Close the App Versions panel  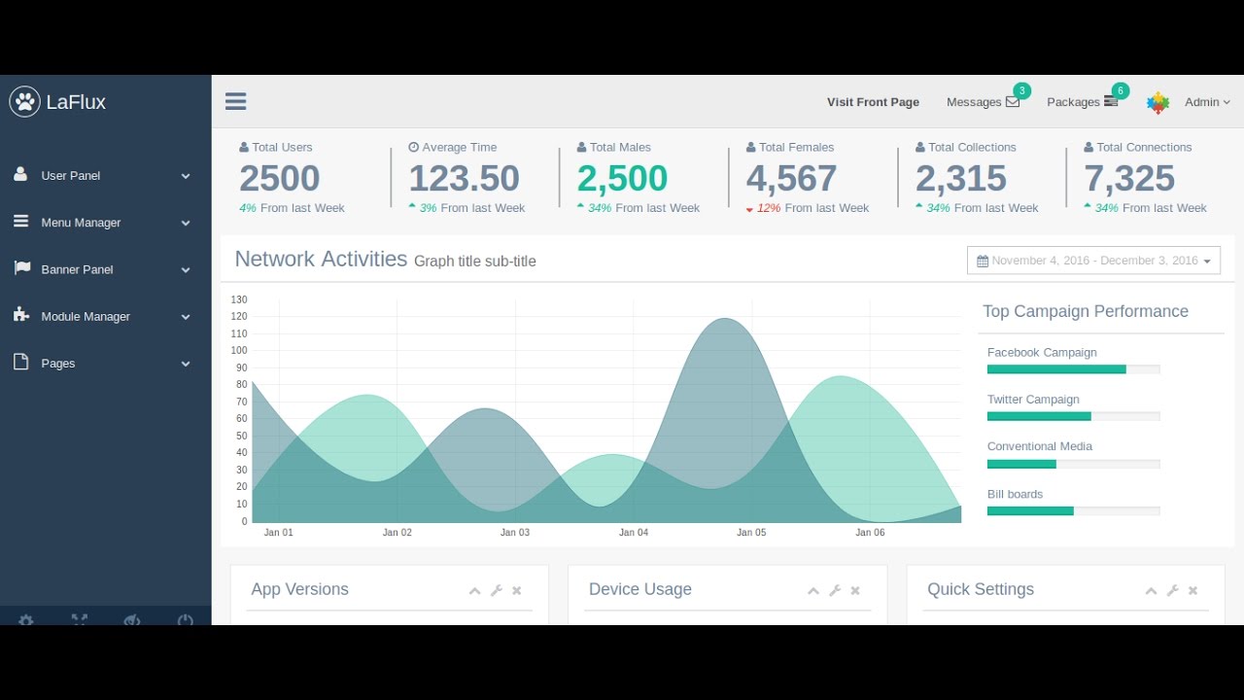517,590
